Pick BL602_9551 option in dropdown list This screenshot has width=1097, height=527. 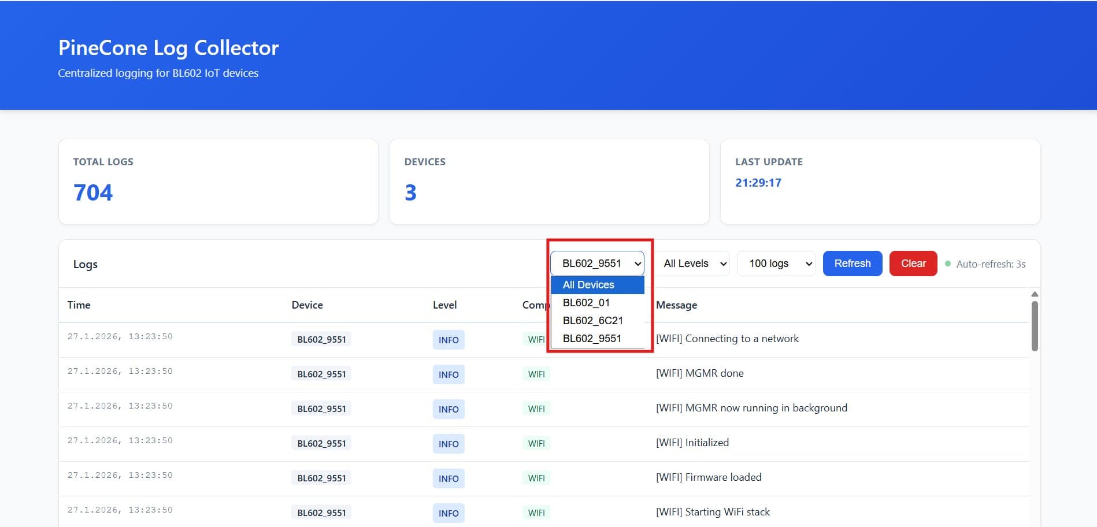598,339
